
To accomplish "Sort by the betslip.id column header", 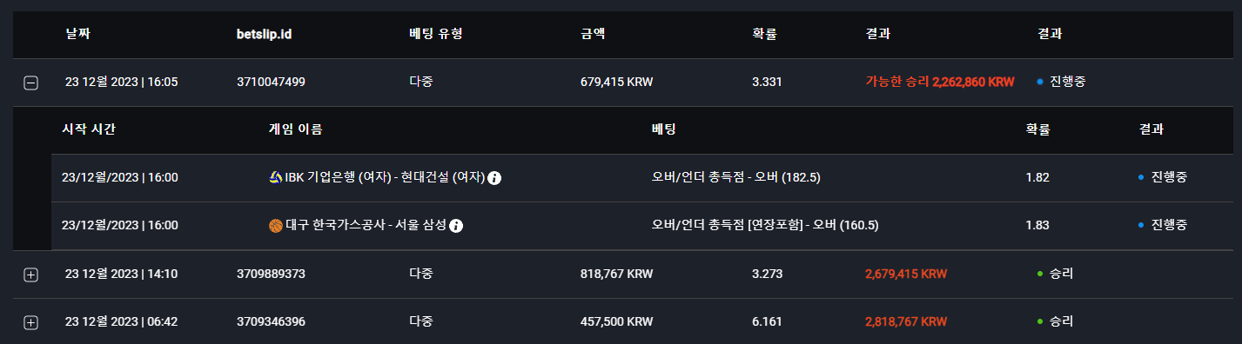I will coord(264,34).
